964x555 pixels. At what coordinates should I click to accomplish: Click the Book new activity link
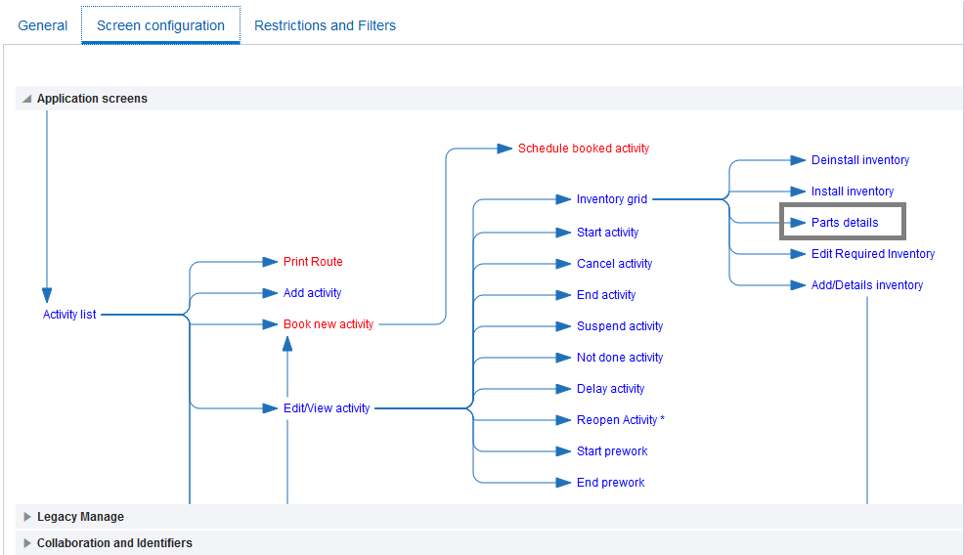(x=329, y=324)
